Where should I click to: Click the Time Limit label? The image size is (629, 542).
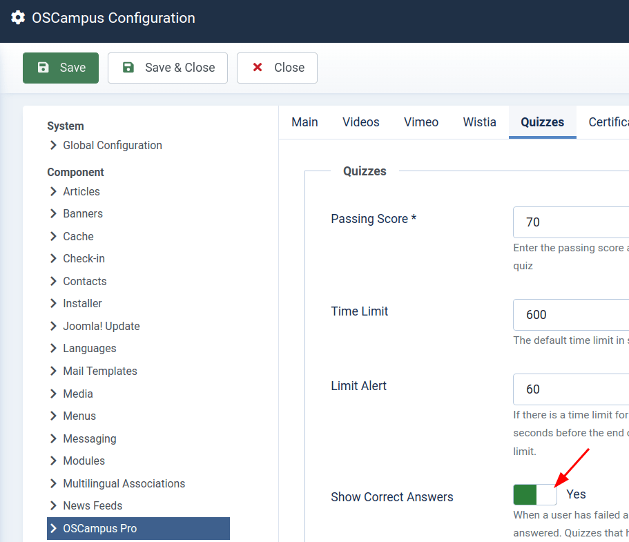[360, 311]
